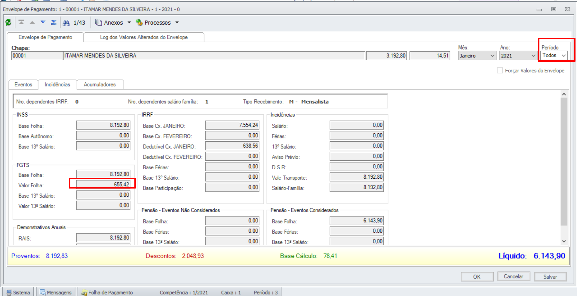Screen dimensions: 577x296
Task: Click the scrollbar up arrow
Action: [x=564, y=94]
